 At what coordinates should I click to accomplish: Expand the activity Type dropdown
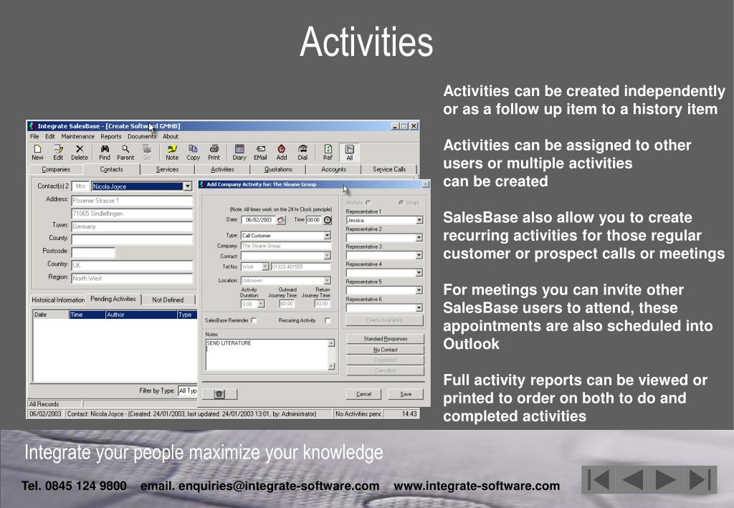327,236
